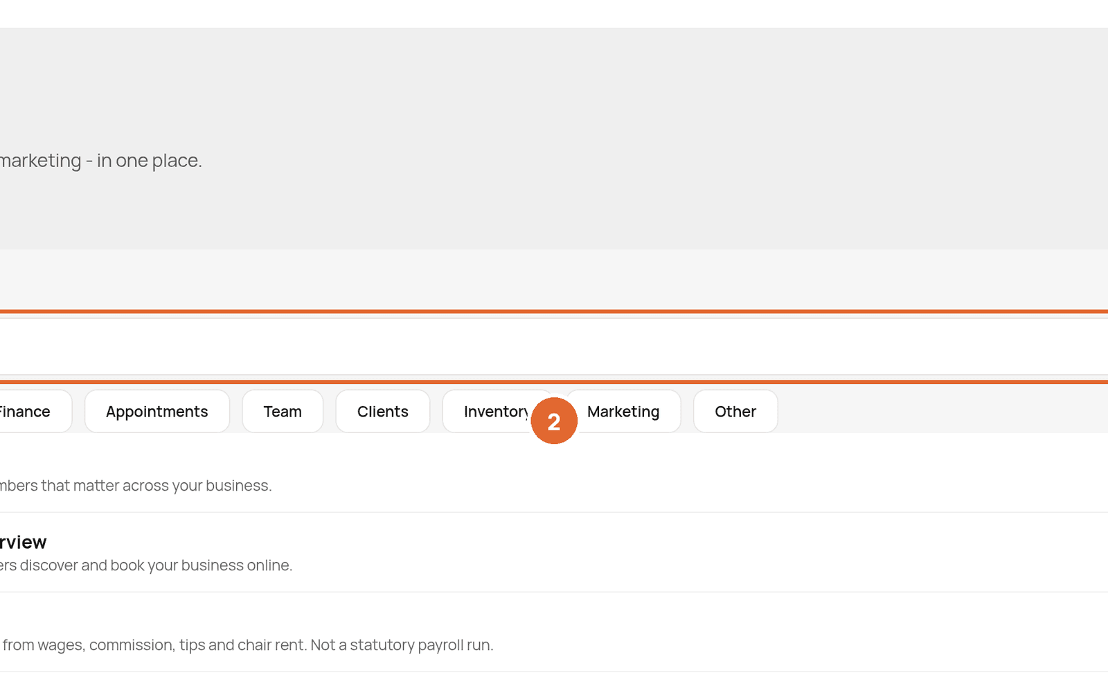The width and height of the screenshot is (1108, 693).
Task: Click the 'marketing - in one place.' tagline
Action: (x=101, y=161)
